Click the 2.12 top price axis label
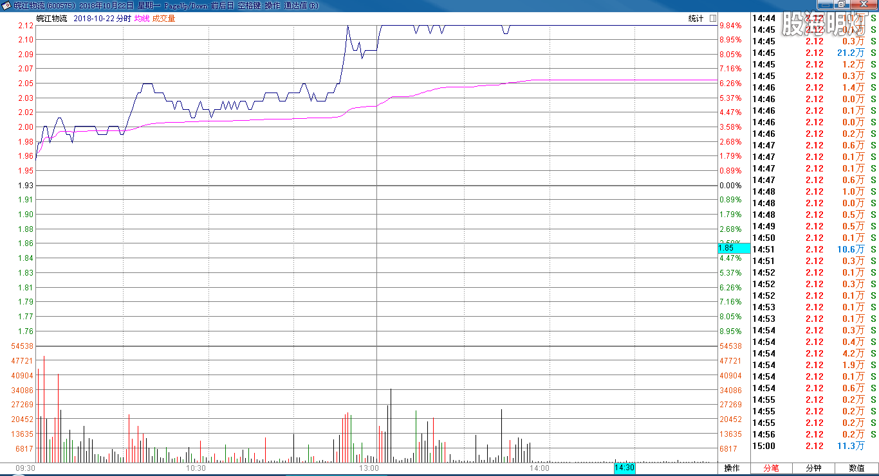Image resolution: width=879 pixels, height=476 pixels. click(x=26, y=26)
